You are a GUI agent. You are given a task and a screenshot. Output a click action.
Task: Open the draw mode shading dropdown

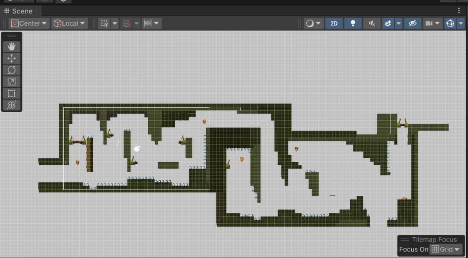point(314,23)
